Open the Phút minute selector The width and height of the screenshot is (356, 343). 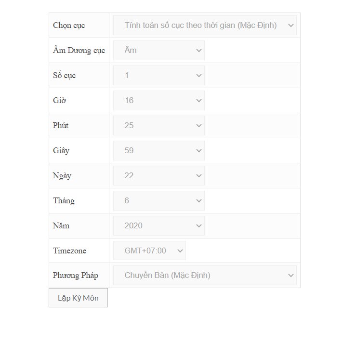tap(158, 125)
